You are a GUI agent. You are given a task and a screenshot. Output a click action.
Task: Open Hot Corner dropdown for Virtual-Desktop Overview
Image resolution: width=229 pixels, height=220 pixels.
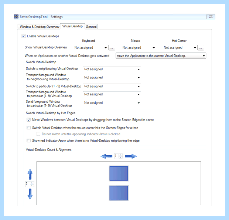point(180,48)
